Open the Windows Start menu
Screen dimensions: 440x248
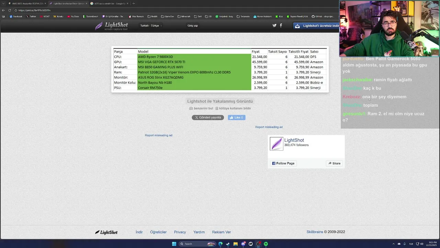pos(174,244)
